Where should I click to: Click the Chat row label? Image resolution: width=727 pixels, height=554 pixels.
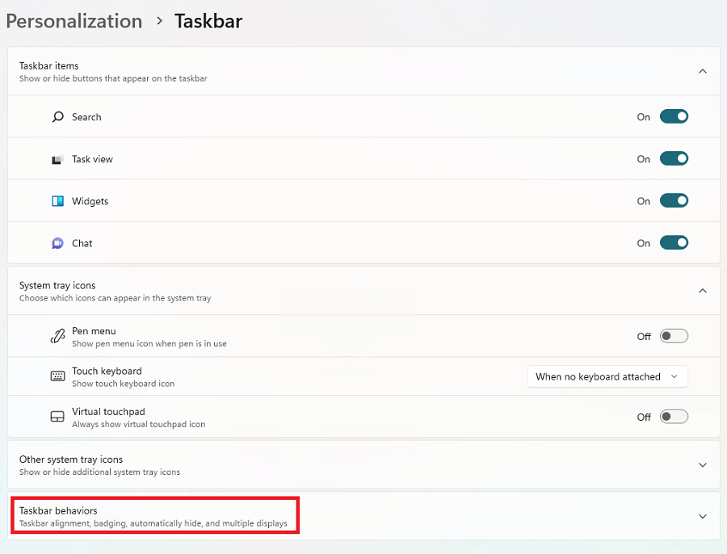click(82, 243)
